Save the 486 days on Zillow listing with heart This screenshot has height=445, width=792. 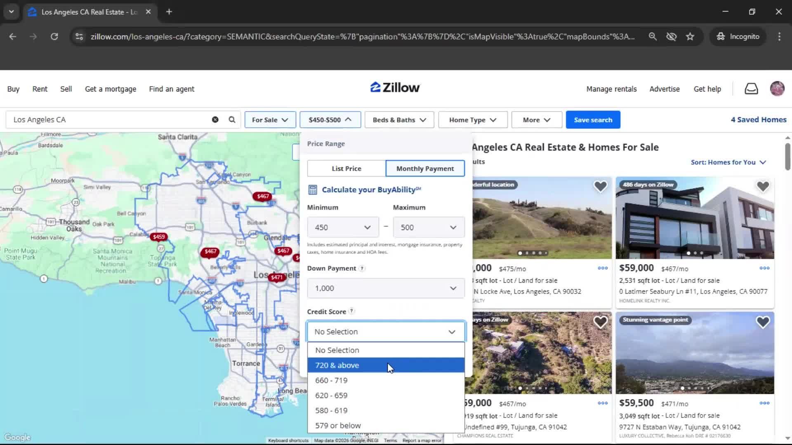point(762,186)
